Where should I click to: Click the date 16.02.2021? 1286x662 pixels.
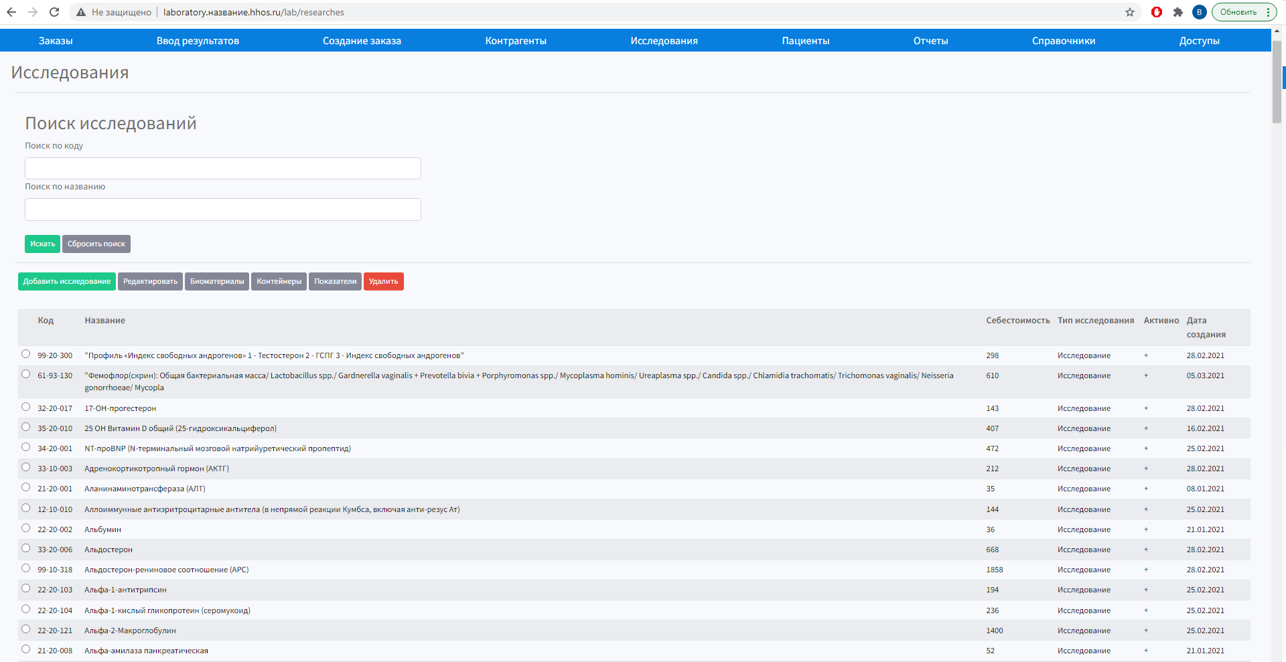[1206, 428]
